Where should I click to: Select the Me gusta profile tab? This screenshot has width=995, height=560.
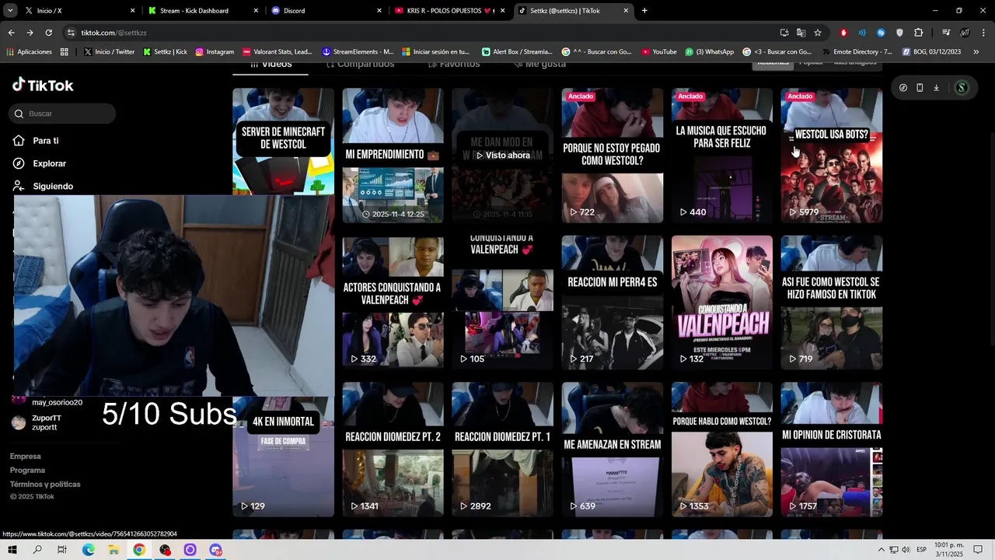click(539, 65)
